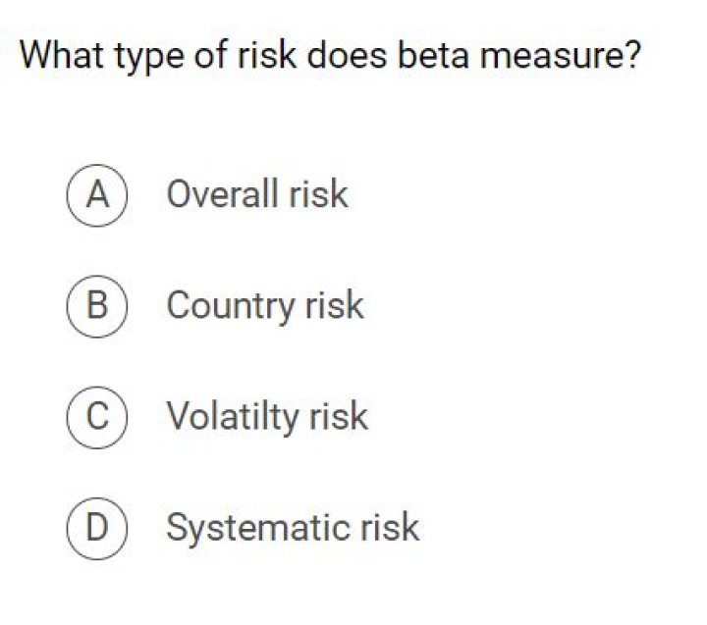Click the word 'Country' in answer B

click(x=230, y=305)
